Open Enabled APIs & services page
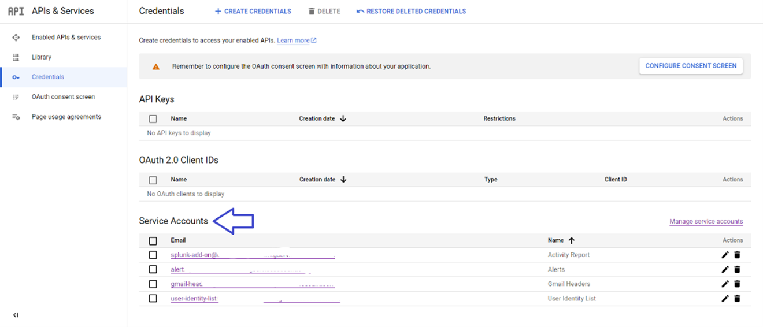Screen dimensions: 763x327 tap(66, 37)
